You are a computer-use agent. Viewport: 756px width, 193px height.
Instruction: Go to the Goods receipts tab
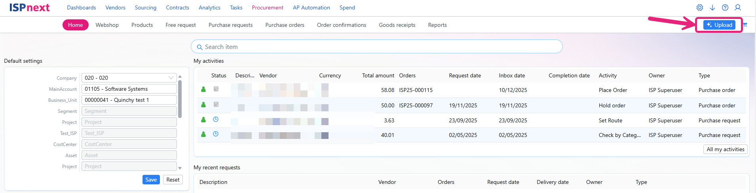click(397, 25)
